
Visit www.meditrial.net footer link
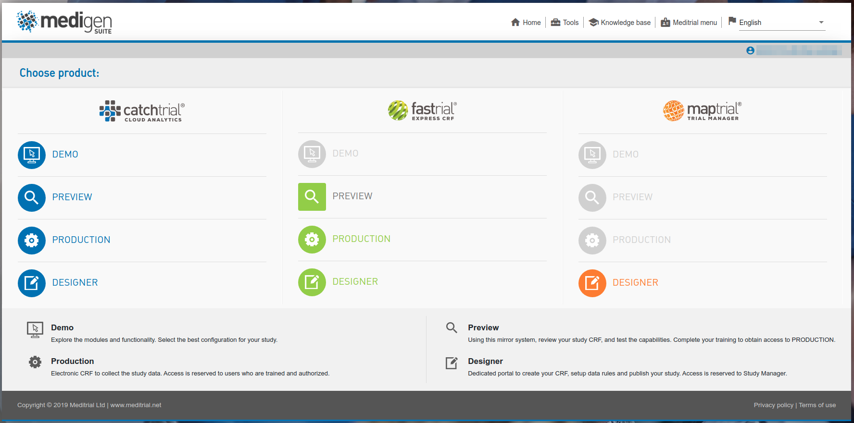[136, 405]
